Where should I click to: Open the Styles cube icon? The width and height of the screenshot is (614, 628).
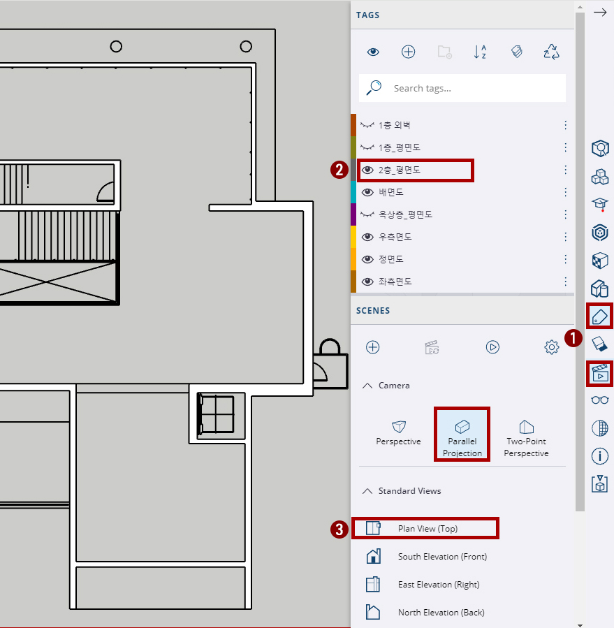click(x=600, y=289)
